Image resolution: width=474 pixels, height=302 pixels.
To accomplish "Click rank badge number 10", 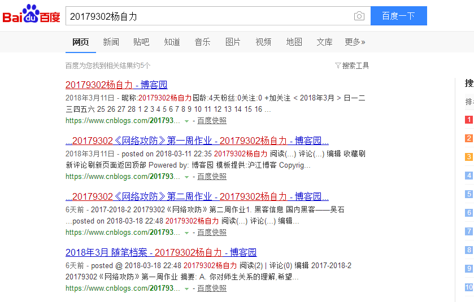I will [x=469, y=287].
